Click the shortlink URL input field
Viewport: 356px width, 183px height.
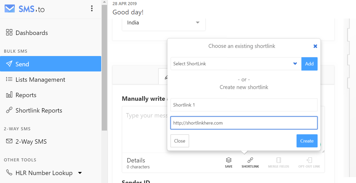coord(244,123)
